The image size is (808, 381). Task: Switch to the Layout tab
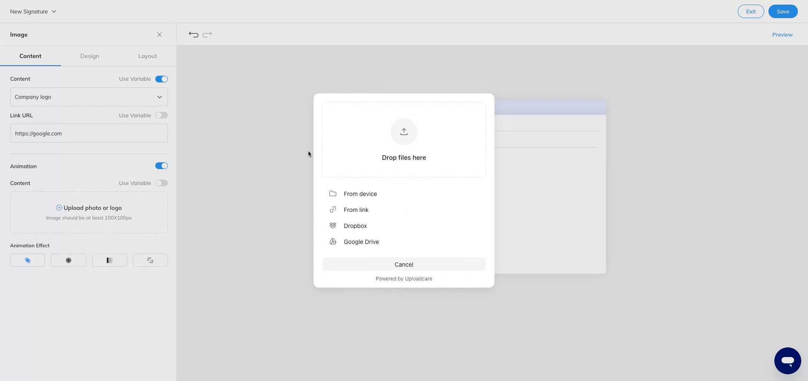[147, 56]
